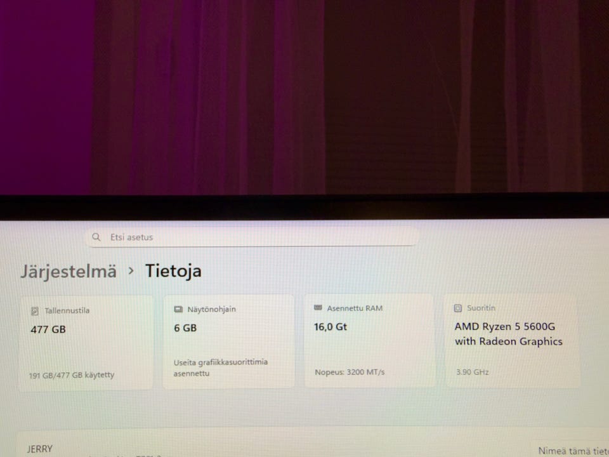Click Useita grafiikkasuorittimia asennettu text
The image size is (609, 457).
221,368
